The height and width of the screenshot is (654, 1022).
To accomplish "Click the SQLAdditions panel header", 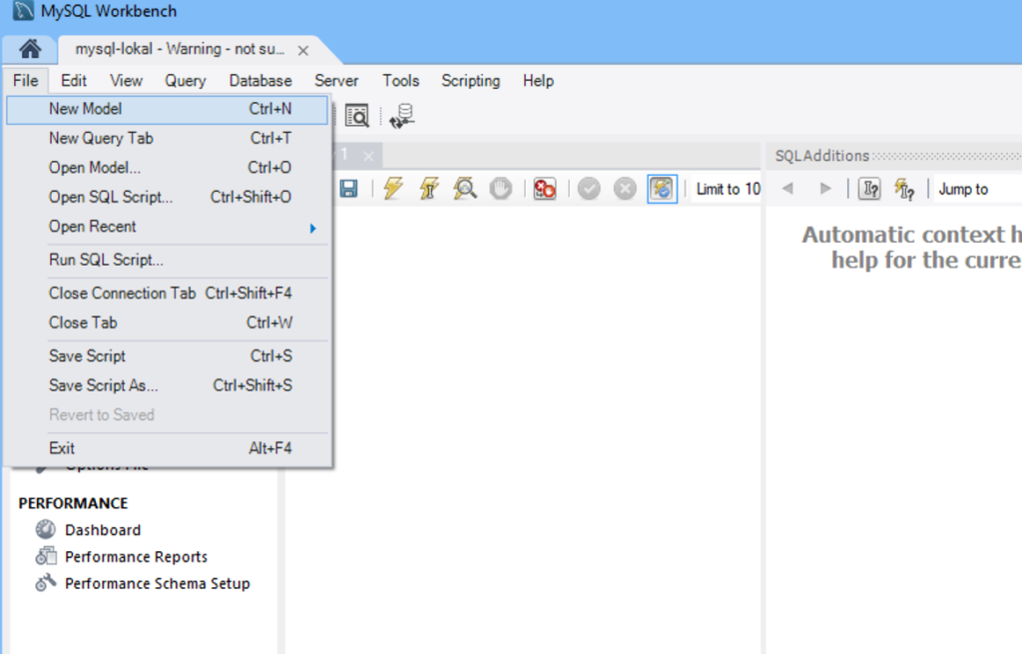I will 894,156.
